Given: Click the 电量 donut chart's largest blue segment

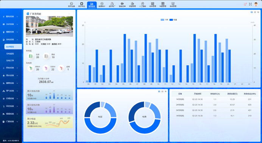Looking at the screenshot, I should point(100,126).
